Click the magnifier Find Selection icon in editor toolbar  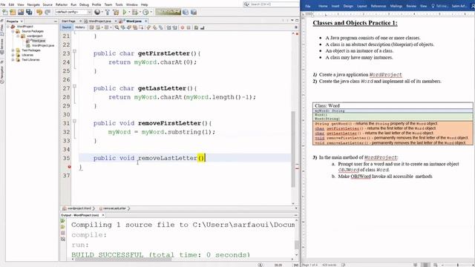[x=117, y=27]
